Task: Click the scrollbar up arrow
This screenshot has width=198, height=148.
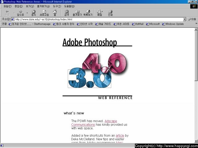Action: (196, 29)
